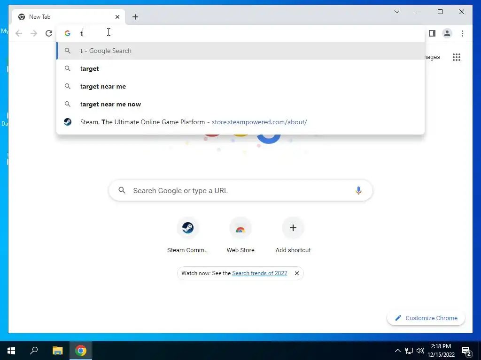Click the Google icon in the address bar
The width and height of the screenshot is (481, 360).
[x=68, y=33]
